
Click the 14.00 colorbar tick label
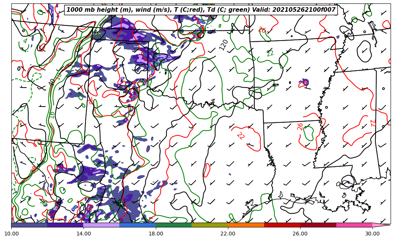click(84, 234)
